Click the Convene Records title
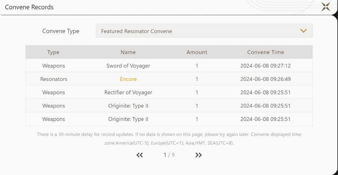Screen dimensions: 338x175 tap(29, 7)
